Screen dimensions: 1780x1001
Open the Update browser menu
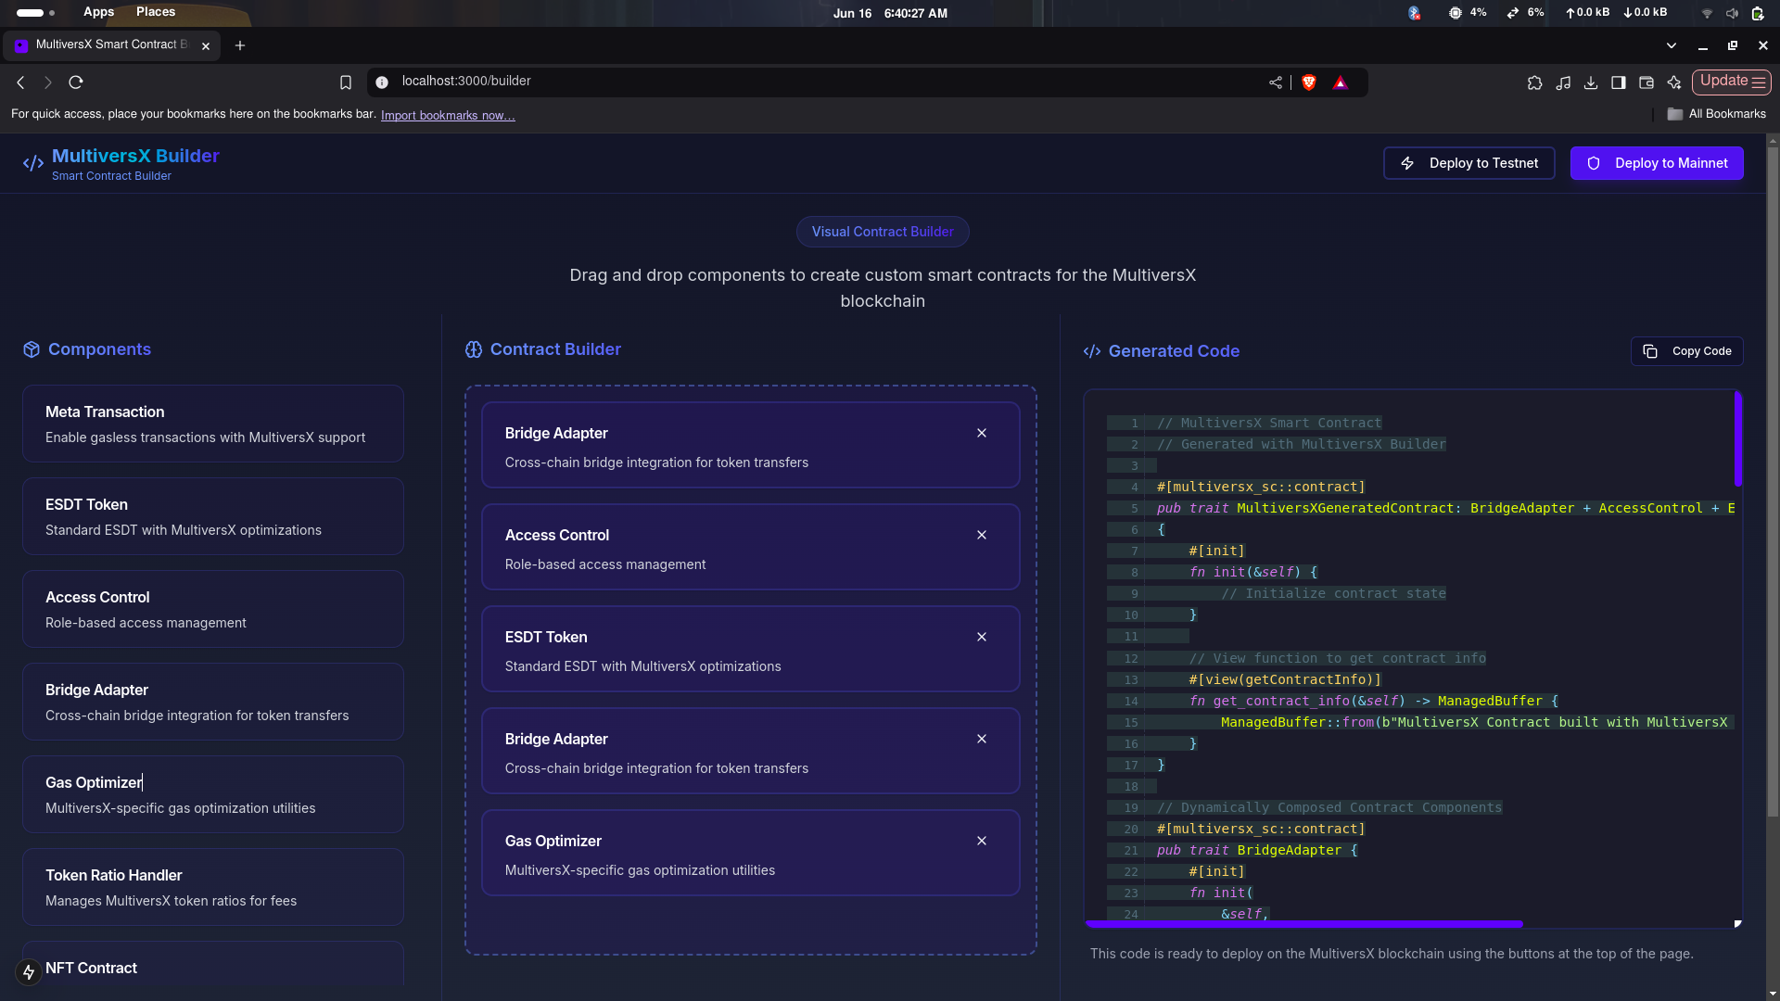[x=1731, y=82]
